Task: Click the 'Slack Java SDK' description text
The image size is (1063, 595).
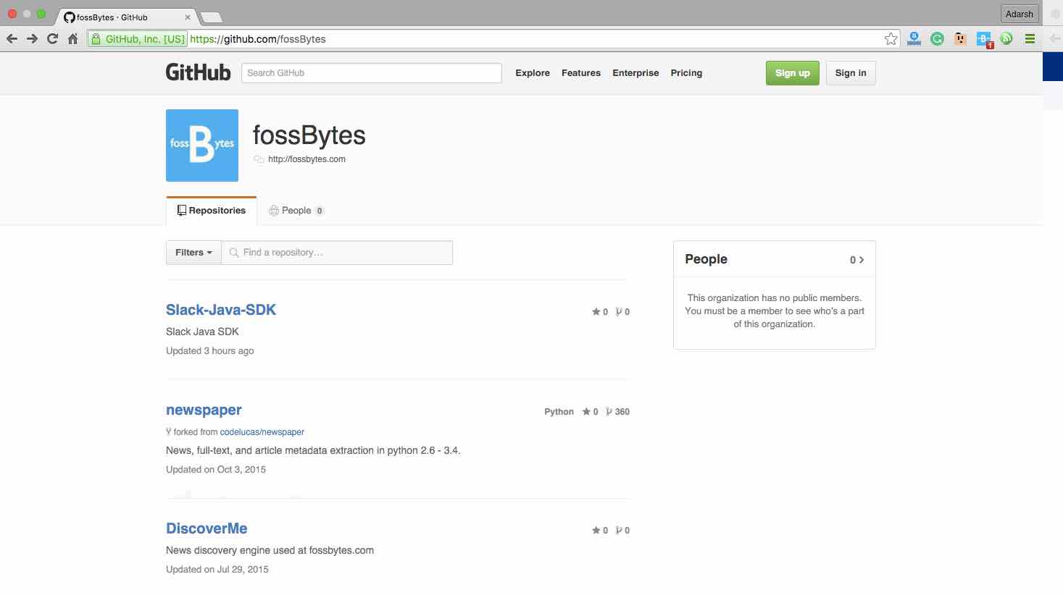Action: click(x=202, y=332)
